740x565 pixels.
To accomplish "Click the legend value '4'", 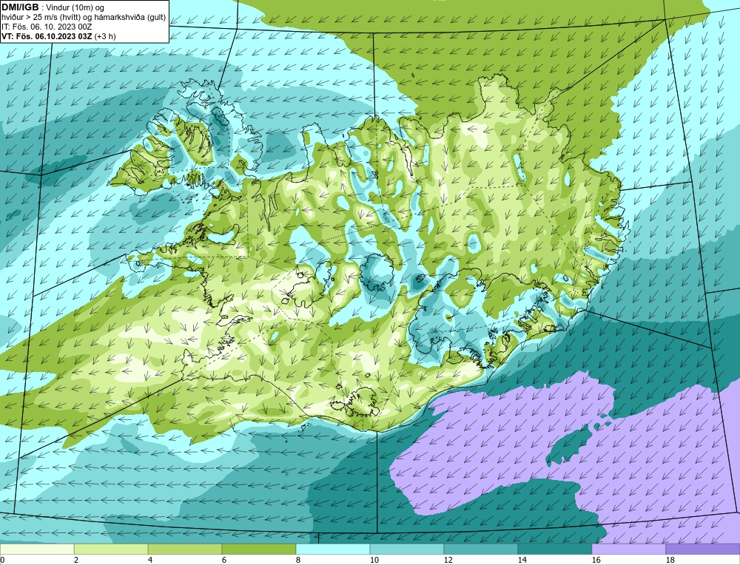I will [150, 560].
